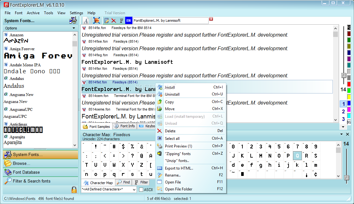Click the System Fonts sidebar button
354x204 pixels.
tap(40, 155)
